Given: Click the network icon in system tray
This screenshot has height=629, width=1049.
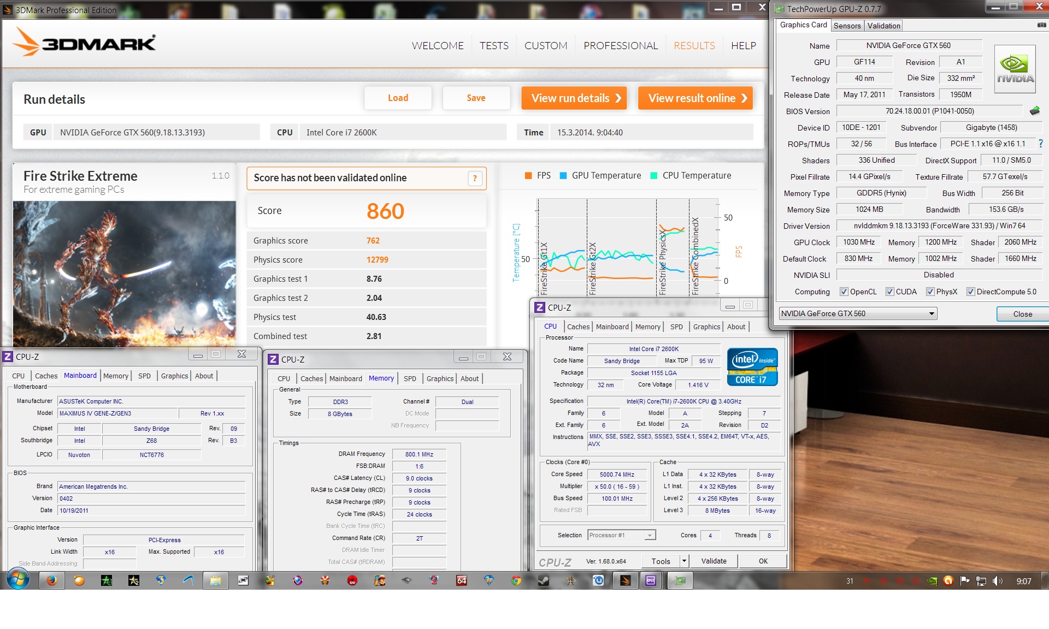Looking at the screenshot, I should coord(981,581).
